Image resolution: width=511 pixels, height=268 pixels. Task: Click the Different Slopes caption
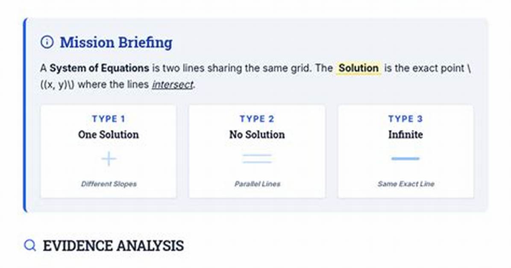click(x=109, y=184)
